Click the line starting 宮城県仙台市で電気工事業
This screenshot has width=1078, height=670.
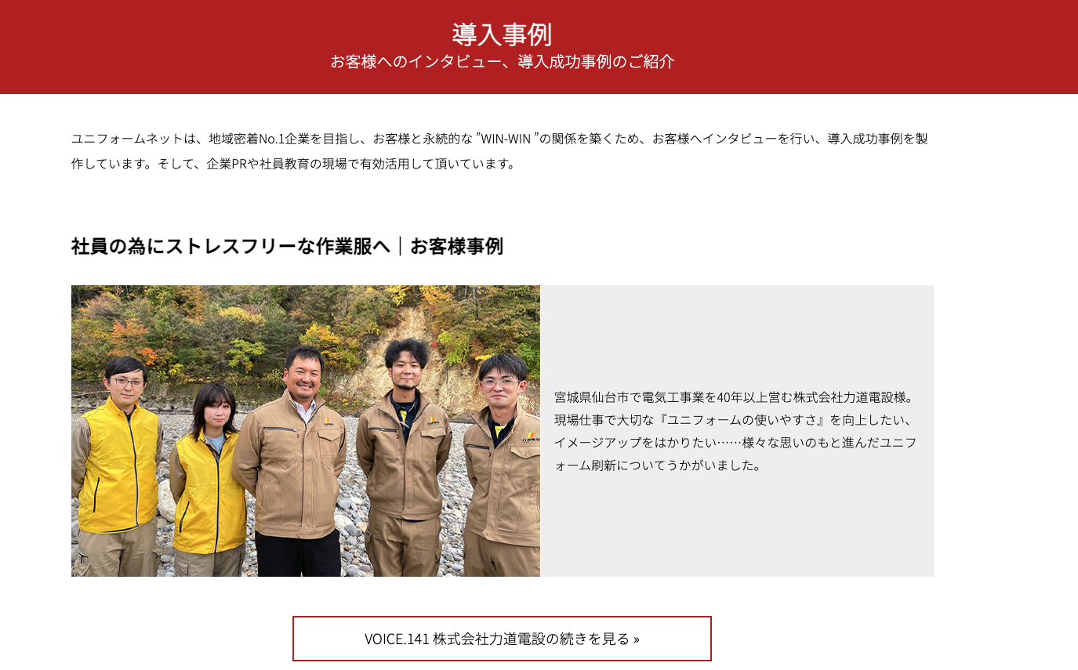(735, 397)
